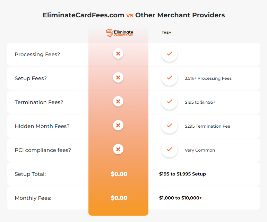Click the X icon for Termination Fees
The width and height of the screenshot is (267, 222).
118,101
